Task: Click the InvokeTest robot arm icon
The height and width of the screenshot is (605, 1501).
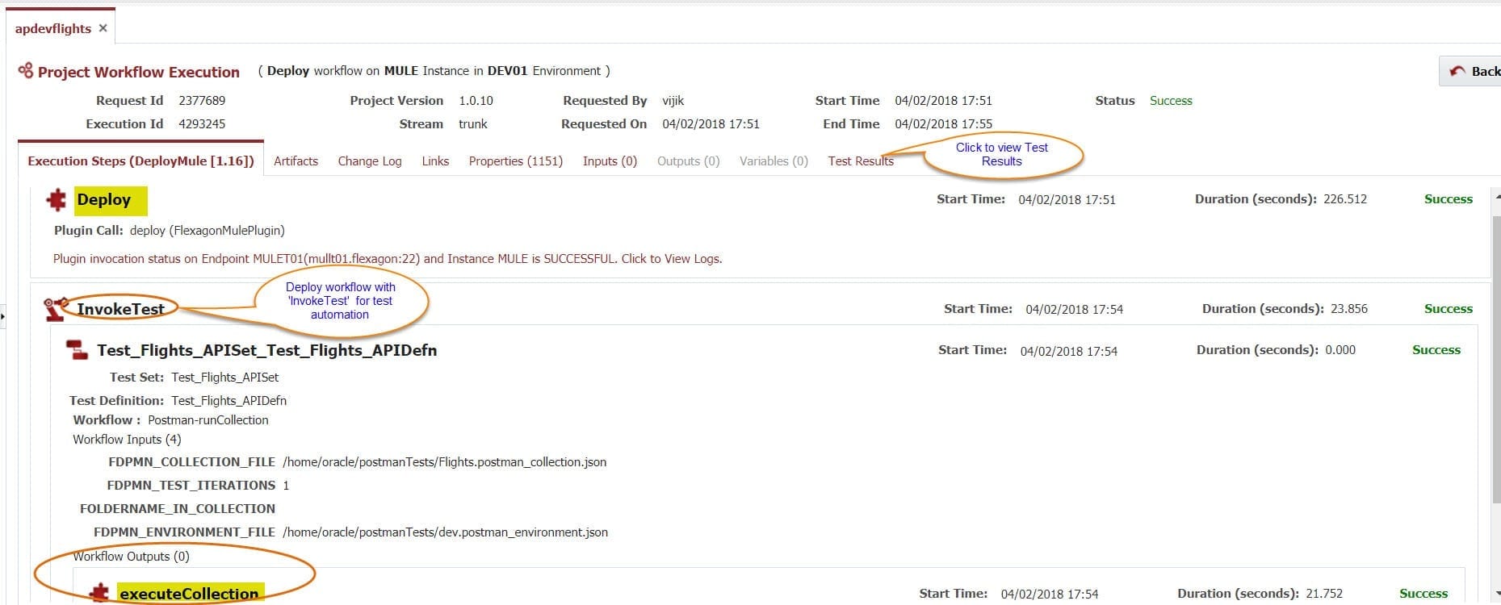Action: [x=57, y=309]
